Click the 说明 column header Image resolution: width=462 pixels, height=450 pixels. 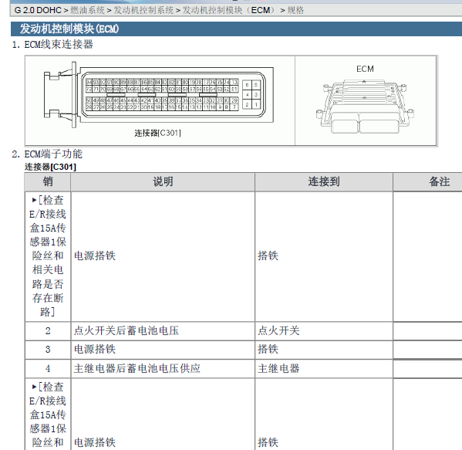(x=163, y=182)
